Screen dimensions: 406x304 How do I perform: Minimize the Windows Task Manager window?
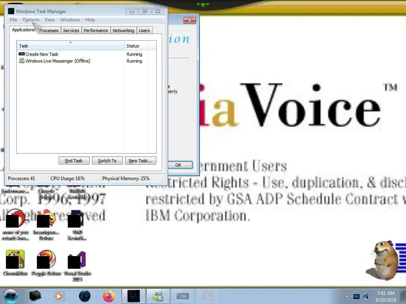coord(132,11)
